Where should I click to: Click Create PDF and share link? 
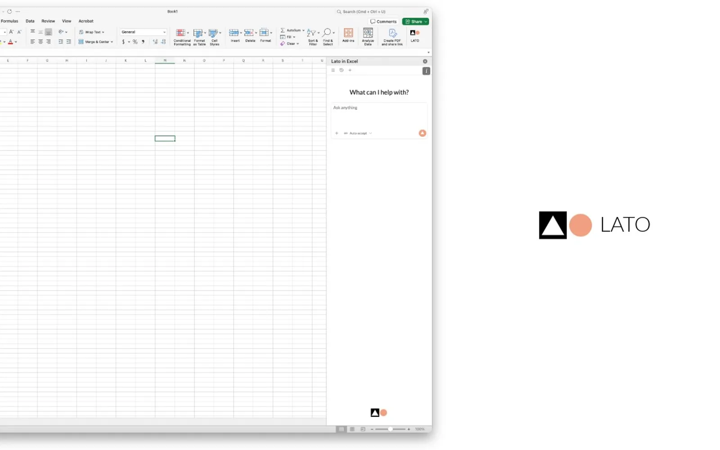[x=392, y=37]
